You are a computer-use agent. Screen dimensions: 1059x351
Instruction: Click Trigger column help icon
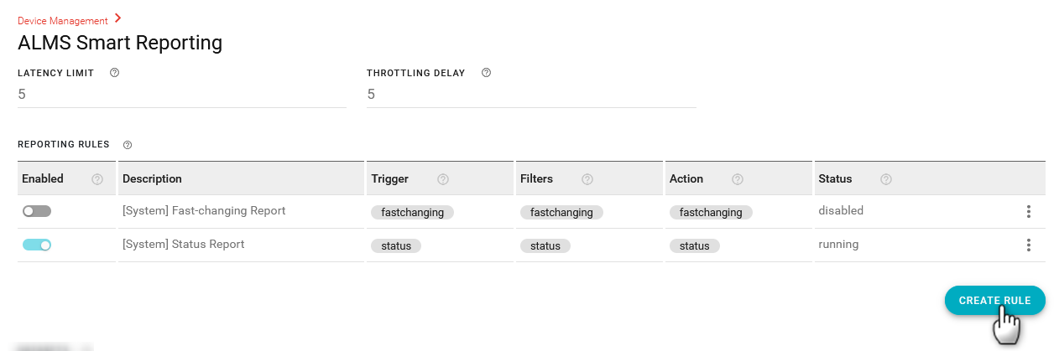click(443, 179)
